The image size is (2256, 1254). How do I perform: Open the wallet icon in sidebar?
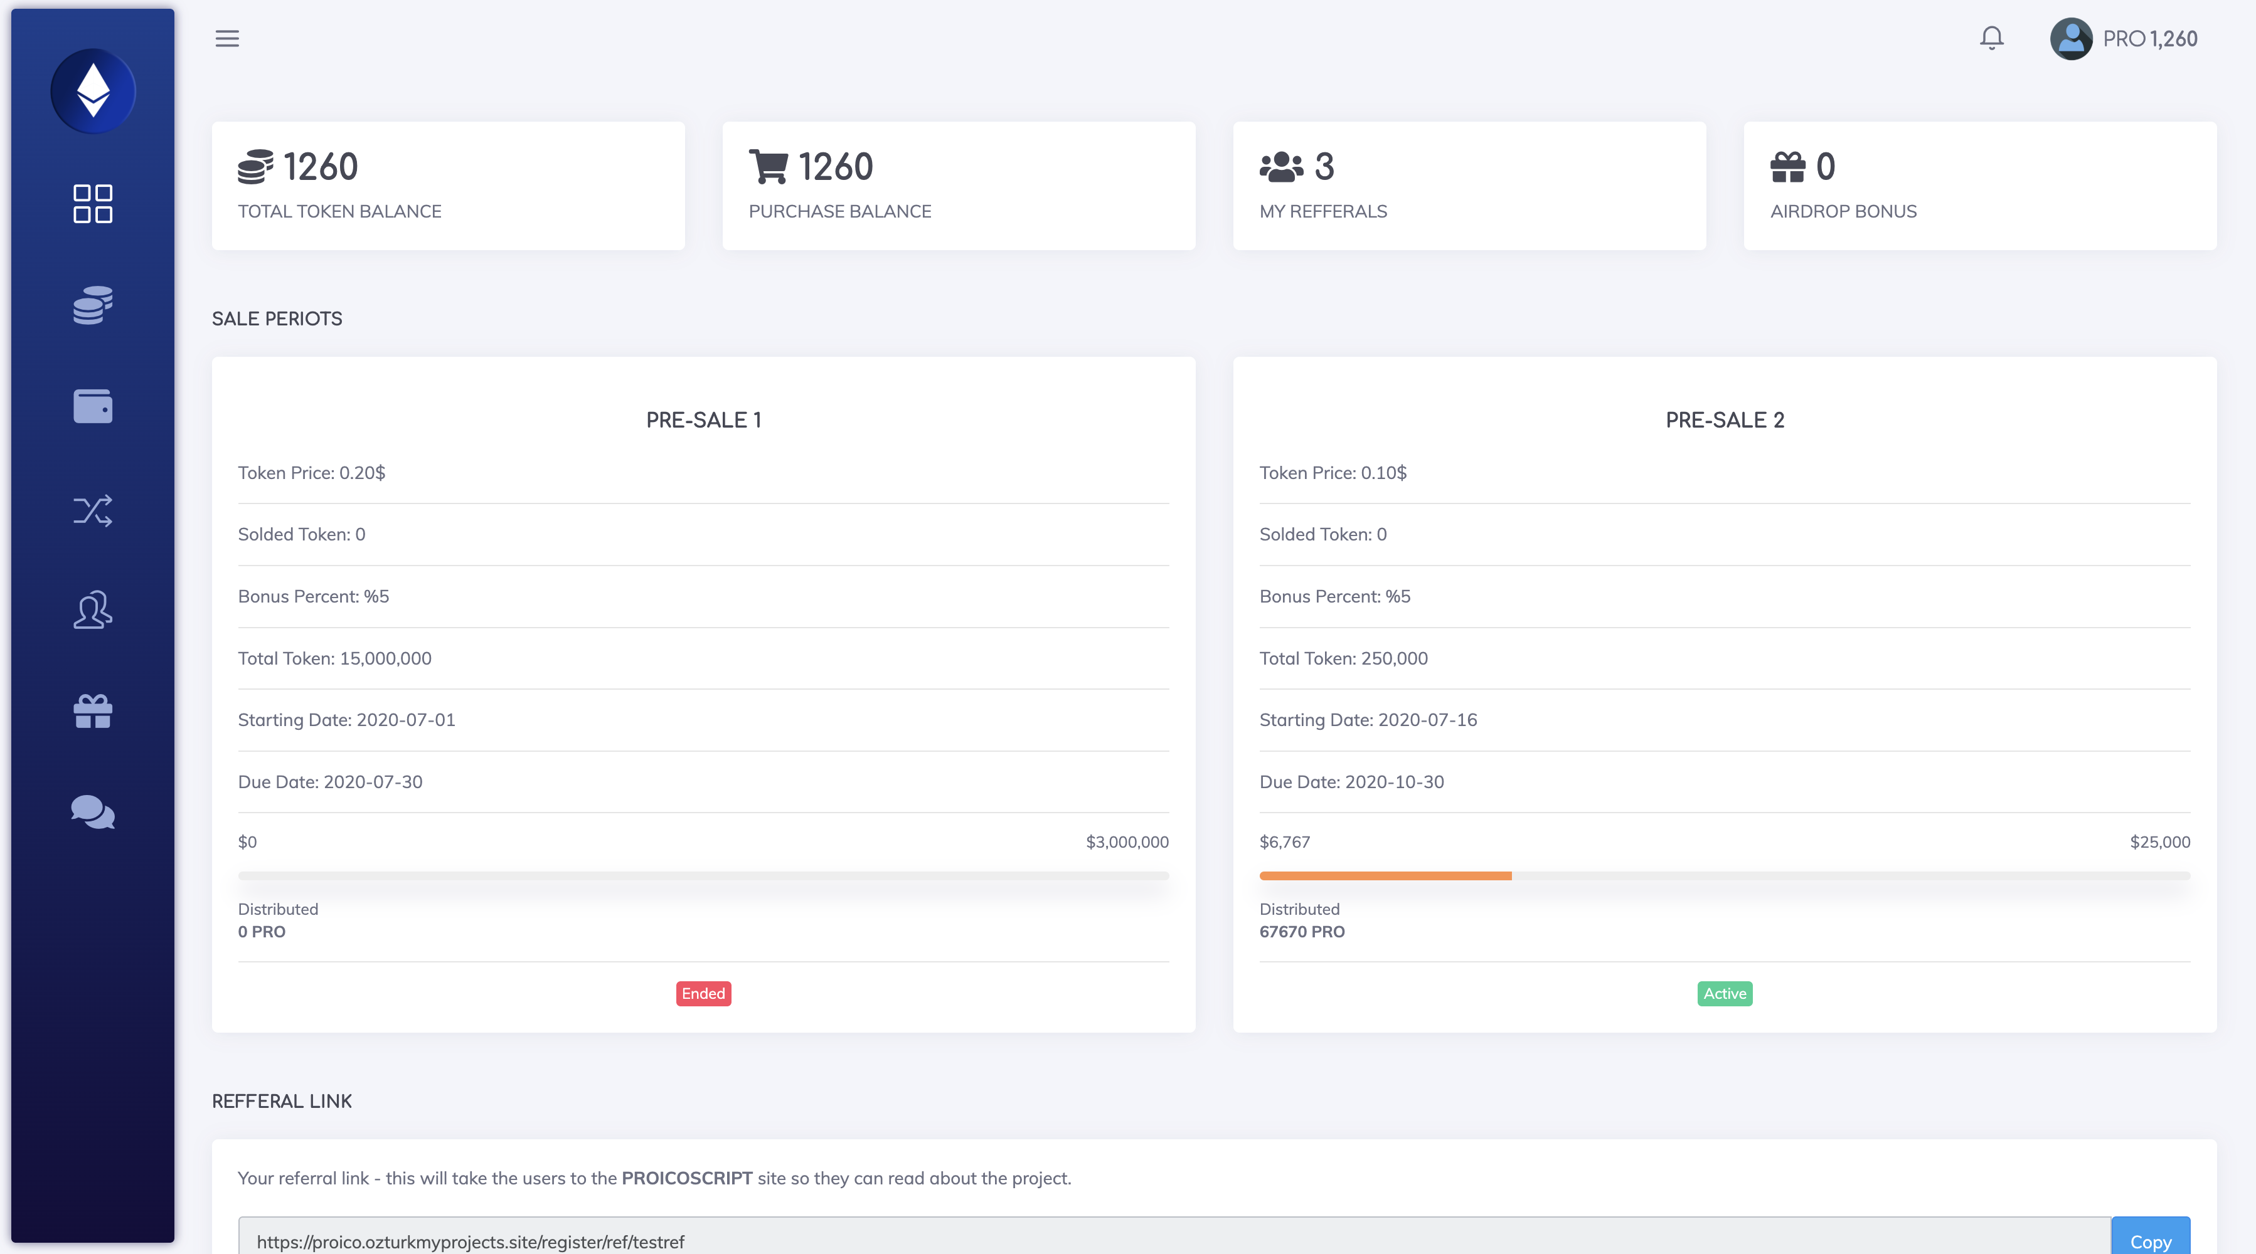click(93, 406)
